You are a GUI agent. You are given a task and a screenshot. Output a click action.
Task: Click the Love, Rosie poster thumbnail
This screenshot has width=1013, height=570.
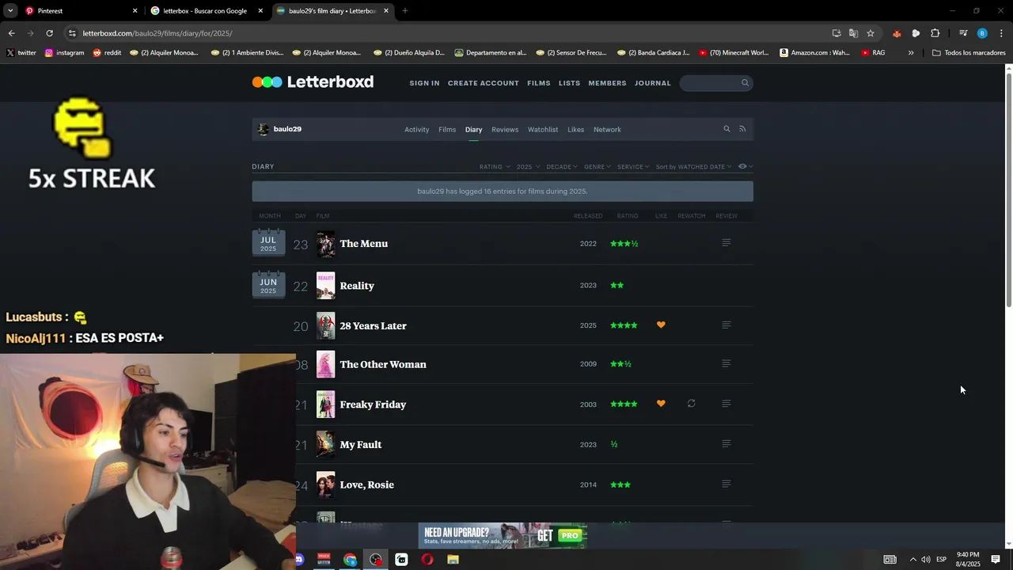[325, 484]
